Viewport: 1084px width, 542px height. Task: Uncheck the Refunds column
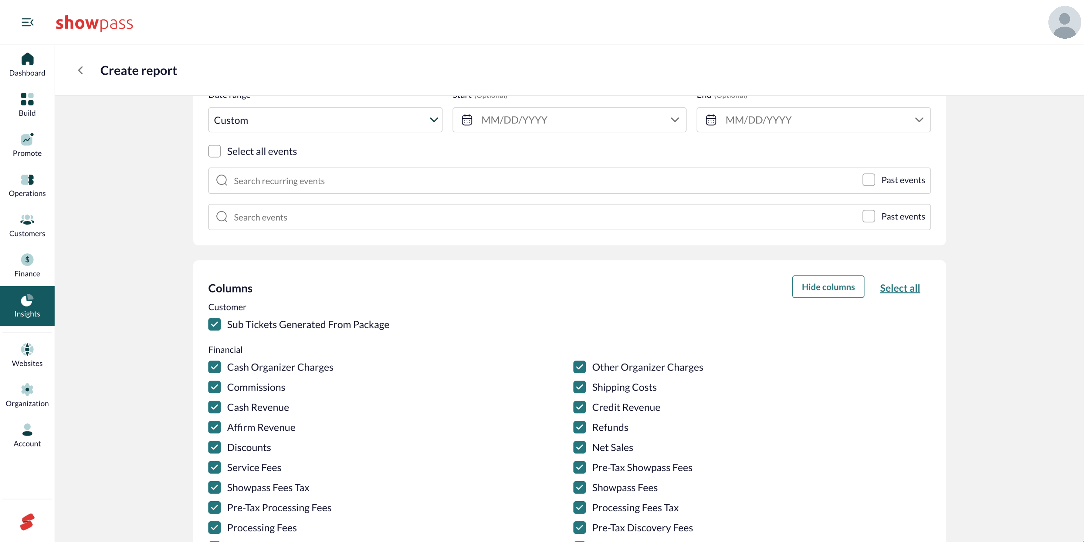[x=579, y=427]
